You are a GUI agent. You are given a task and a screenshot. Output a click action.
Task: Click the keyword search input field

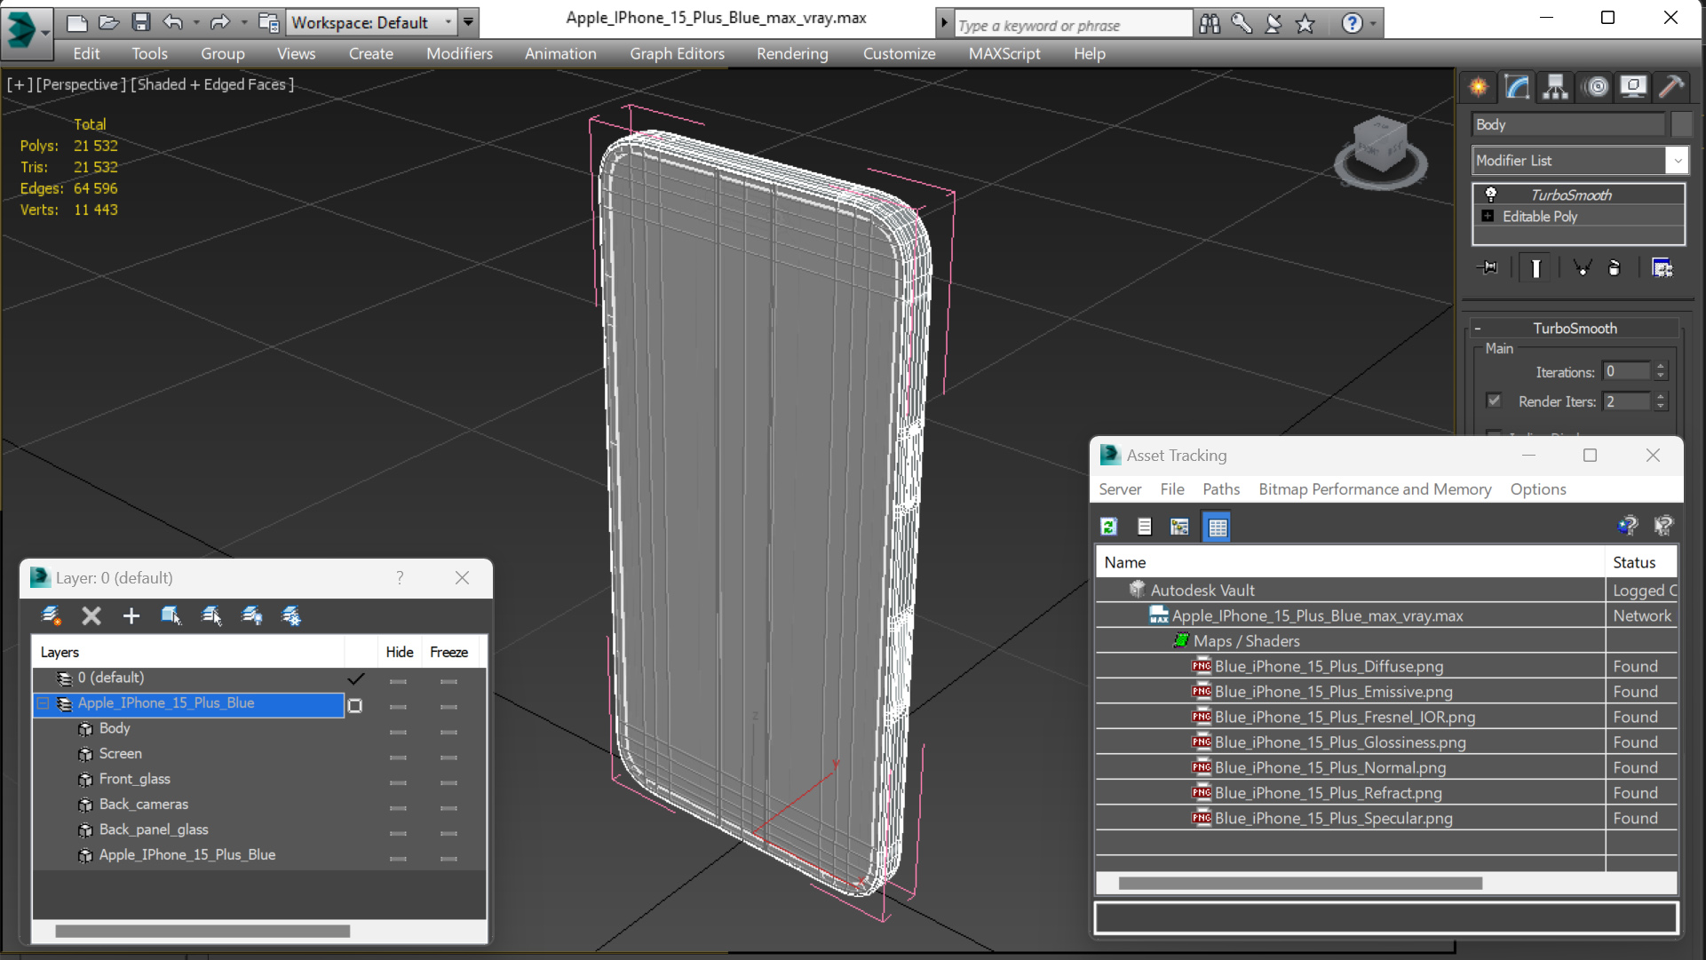click(x=1073, y=25)
